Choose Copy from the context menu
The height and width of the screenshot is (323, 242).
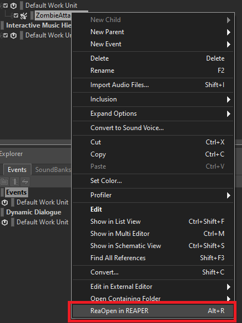pos(153,154)
